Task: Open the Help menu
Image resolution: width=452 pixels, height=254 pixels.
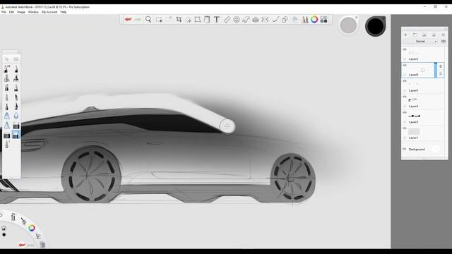Action: tap(64, 12)
